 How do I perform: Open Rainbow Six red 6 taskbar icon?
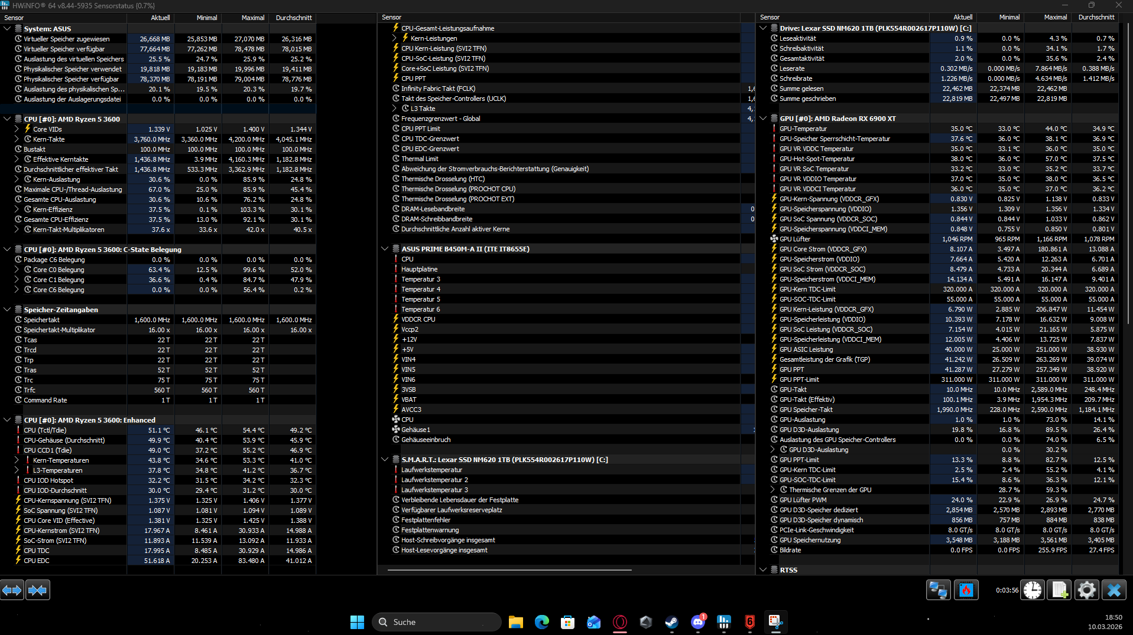(x=749, y=622)
